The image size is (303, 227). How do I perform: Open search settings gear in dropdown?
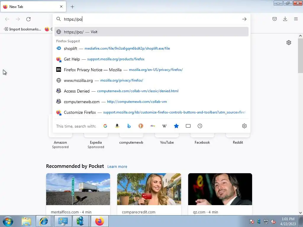tap(244, 126)
